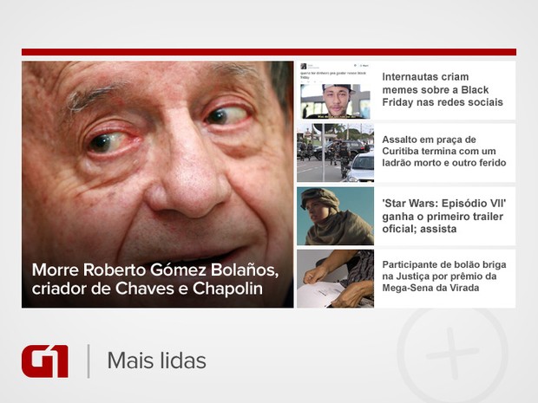The height and width of the screenshot is (403, 538).
Task: Click the tweet screenshot thumbnail
Action: [x=335, y=90]
